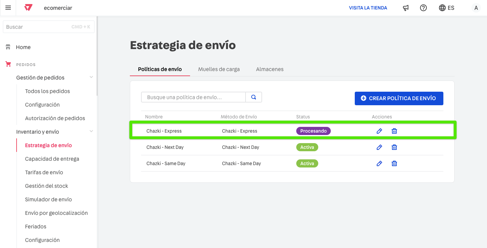Click the Inventario y envío label

38,132
